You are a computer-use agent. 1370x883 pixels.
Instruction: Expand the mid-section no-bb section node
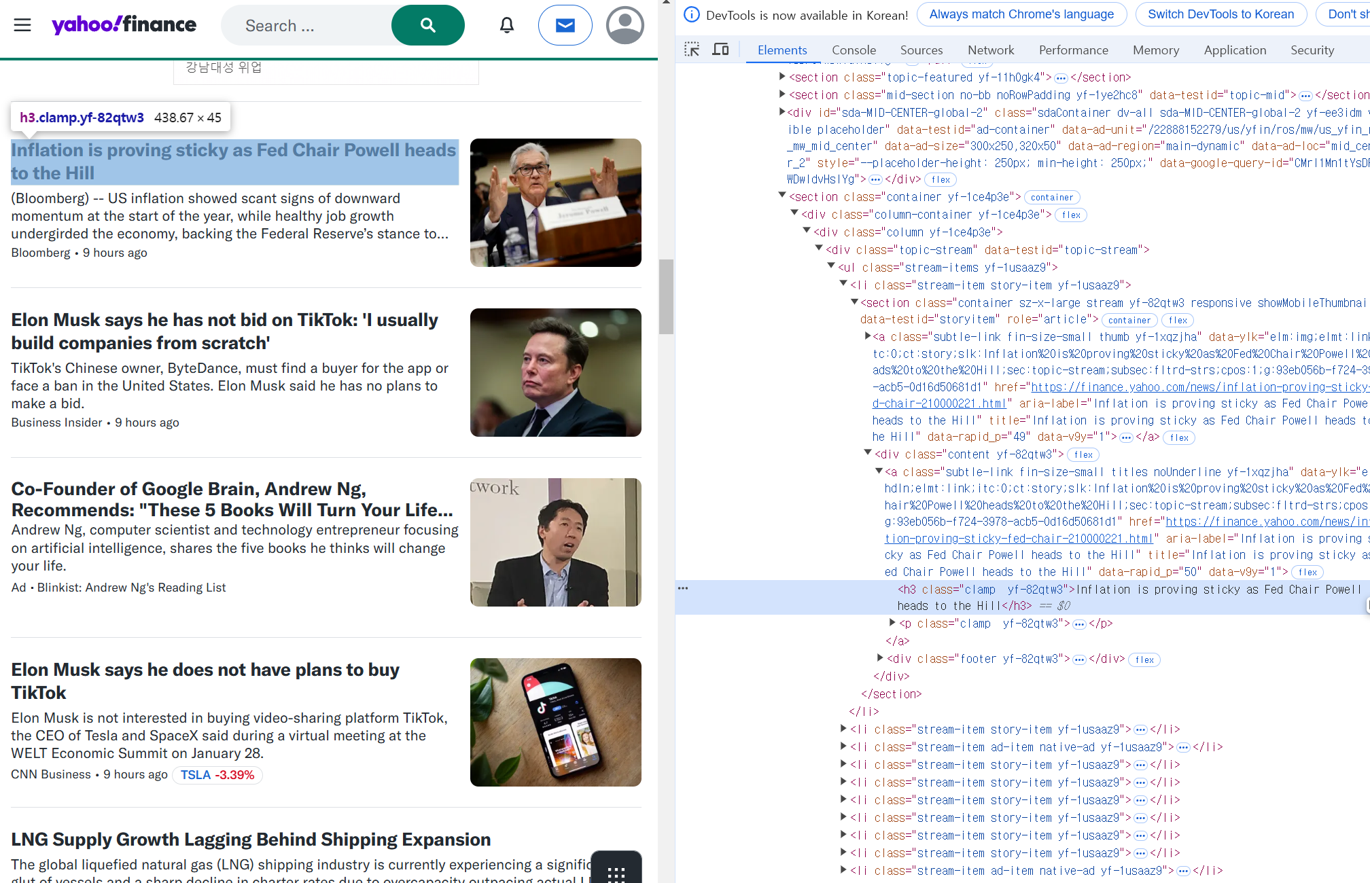(782, 94)
